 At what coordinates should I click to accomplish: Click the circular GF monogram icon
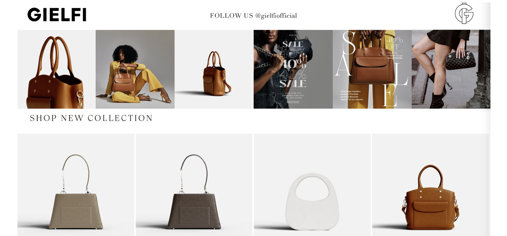(x=464, y=13)
